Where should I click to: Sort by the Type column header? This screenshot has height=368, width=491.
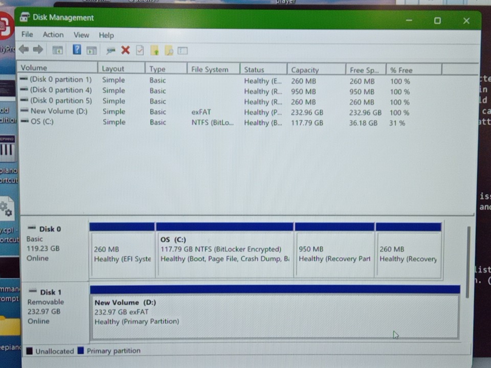pyautogui.click(x=166, y=69)
